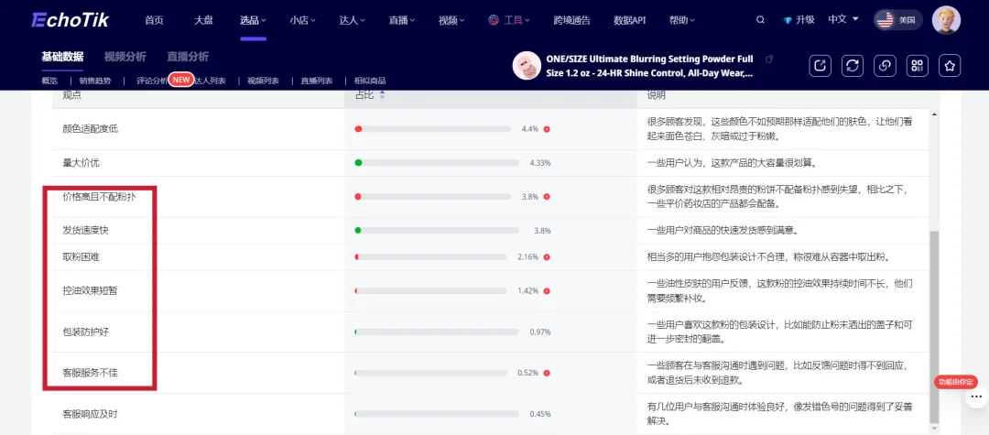
Task: Click the product thumbnail image
Action: click(527, 66)
